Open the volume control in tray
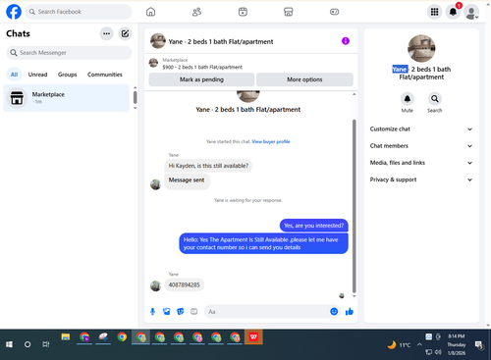This screenshot has width=491, height=360. click(x=438, y=352)
